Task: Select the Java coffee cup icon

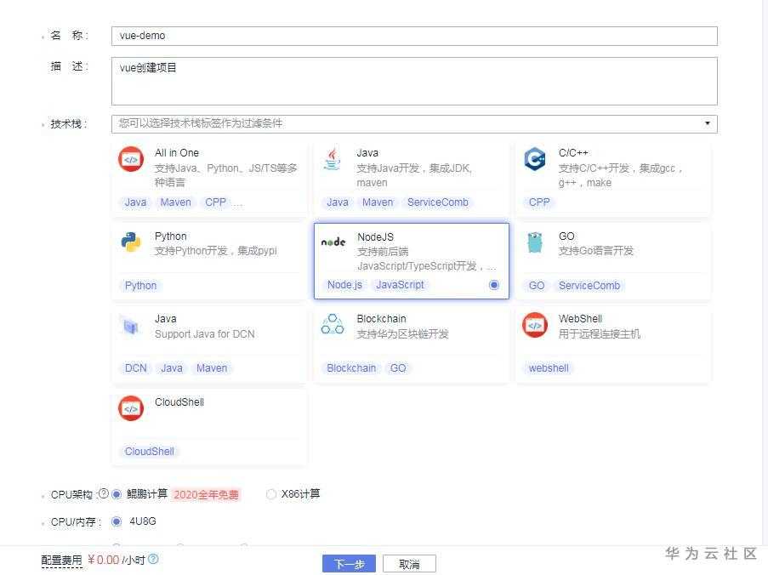Action: (333, 159)
